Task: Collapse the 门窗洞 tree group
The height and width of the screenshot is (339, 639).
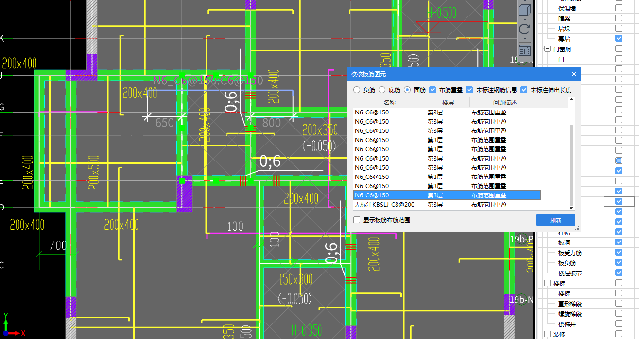Action: (547, 49)
